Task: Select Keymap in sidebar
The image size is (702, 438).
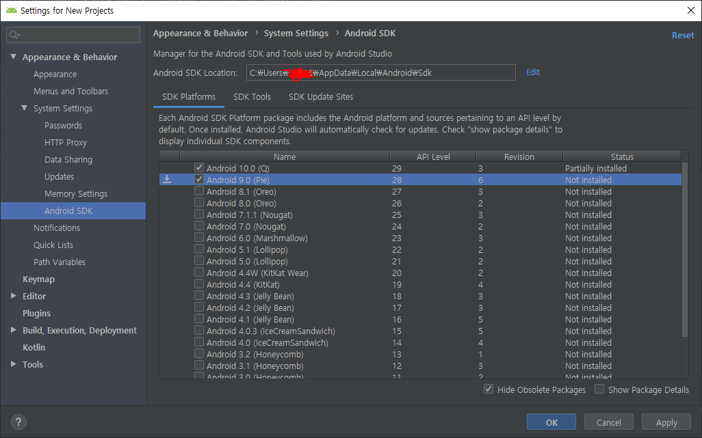Action: coord(38,279)
